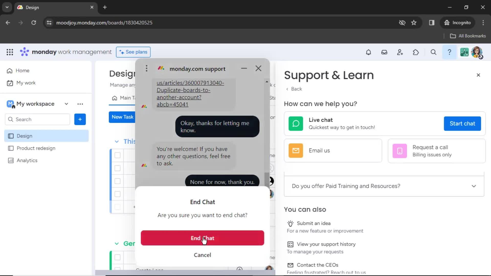The width and height of the screenshot is (491, 276).
Task: Close the monday.com support chat window
Action: tap(258, 68)
